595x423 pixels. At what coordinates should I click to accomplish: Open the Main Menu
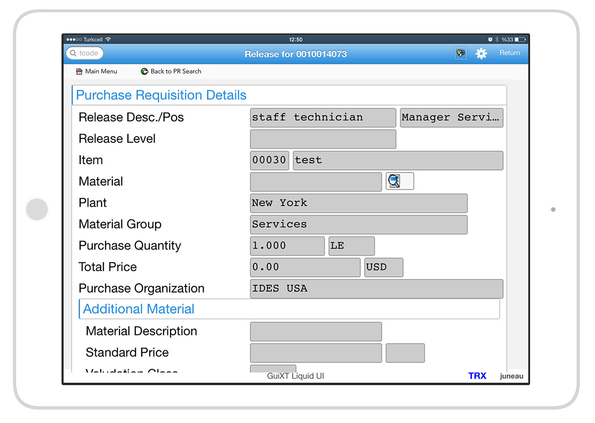pyautogui.click(x=101, y=72)
